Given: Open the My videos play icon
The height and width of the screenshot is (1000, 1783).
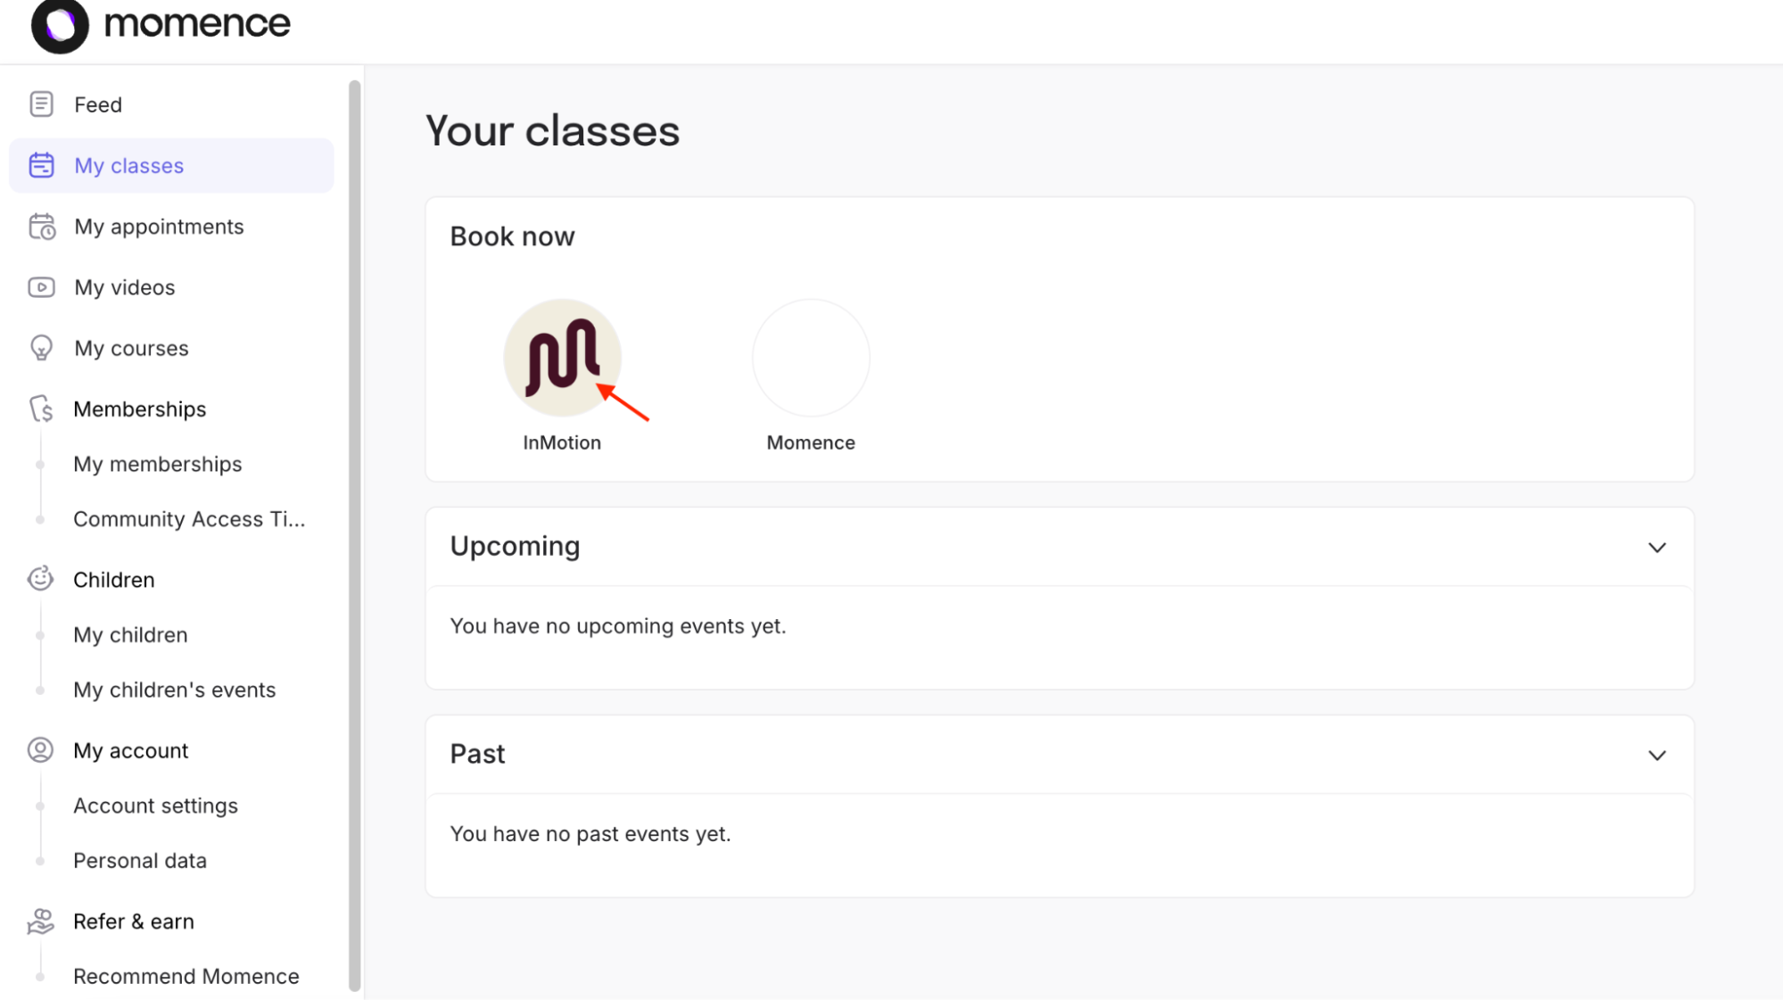Looking at the screenshot, I should 41,287.
